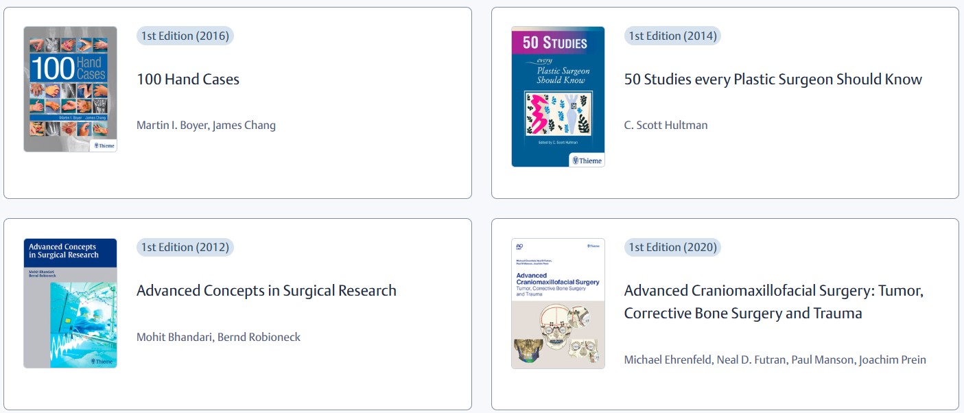Click authors Michael Ehrenfeld, Neal D. Futran line
964x413 pixels.
[775, 359]
